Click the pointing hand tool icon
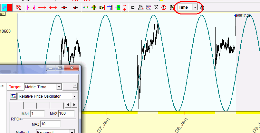Viewport: 260px width, 133px height. tap(102, 7)
